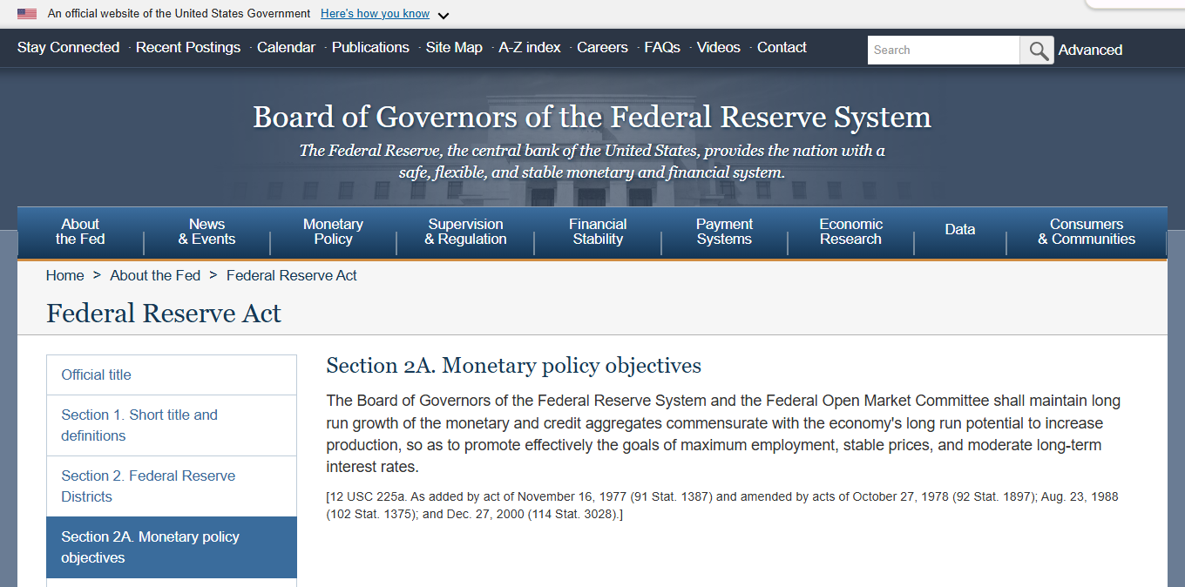Open Section 2. Federal Reserve Districts

tap(172, 486)
